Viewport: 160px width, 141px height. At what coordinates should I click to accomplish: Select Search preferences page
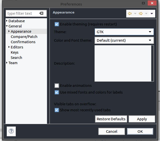coord(16,58)
